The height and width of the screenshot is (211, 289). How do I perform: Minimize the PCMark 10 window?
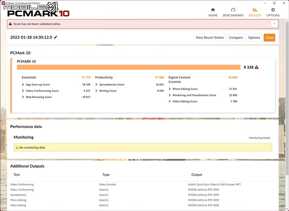pyautogui.click(x=265, y=3)
